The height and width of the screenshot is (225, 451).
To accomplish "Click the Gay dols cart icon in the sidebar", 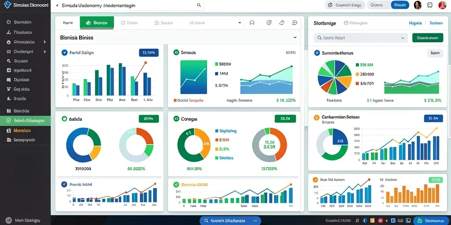I will point(8,89).
